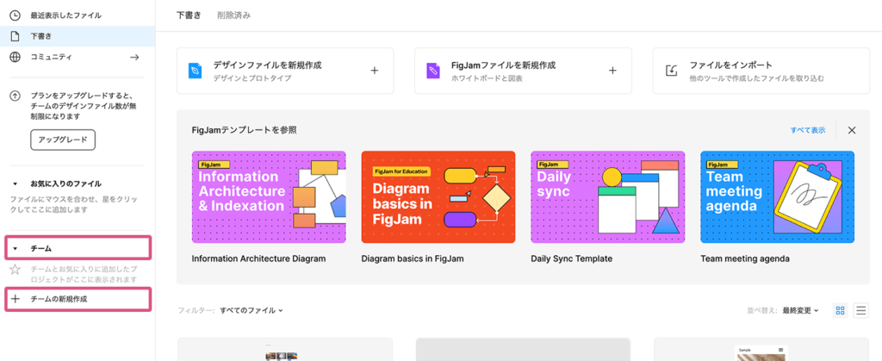Switch to list view of files
The width and height of the screenshot is (882, 361).
coord(860,310)
